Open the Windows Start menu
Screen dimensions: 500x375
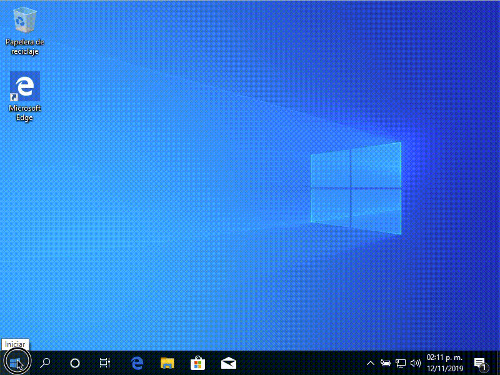click(14, 362)
